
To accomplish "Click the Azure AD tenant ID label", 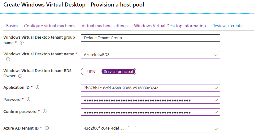I will pyautogui.click(x=21, y=128).
